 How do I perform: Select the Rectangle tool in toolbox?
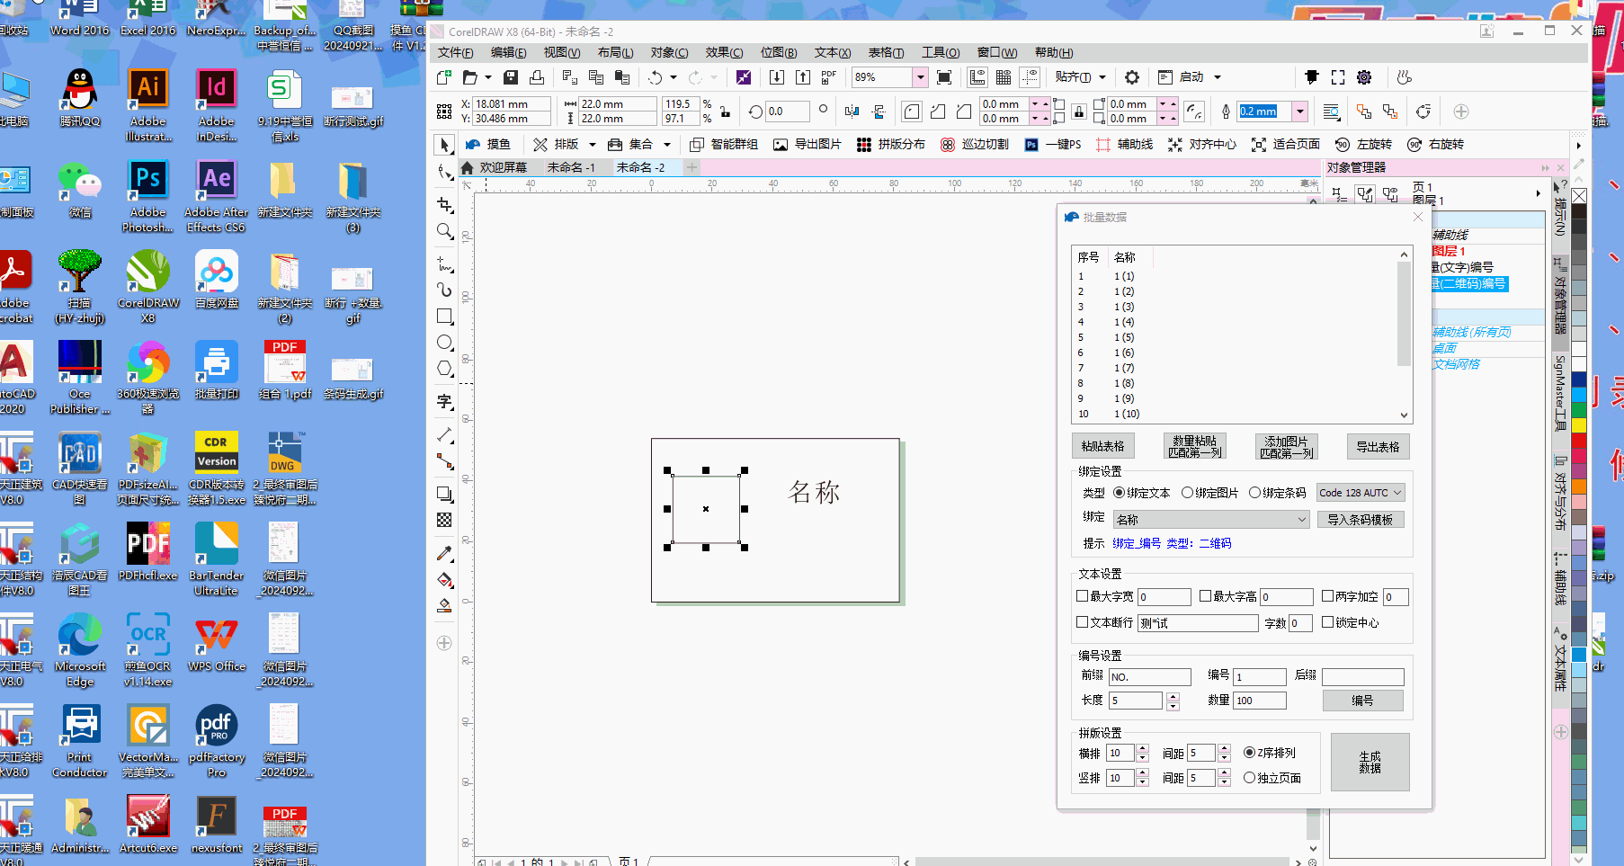(x=444, y=317)
